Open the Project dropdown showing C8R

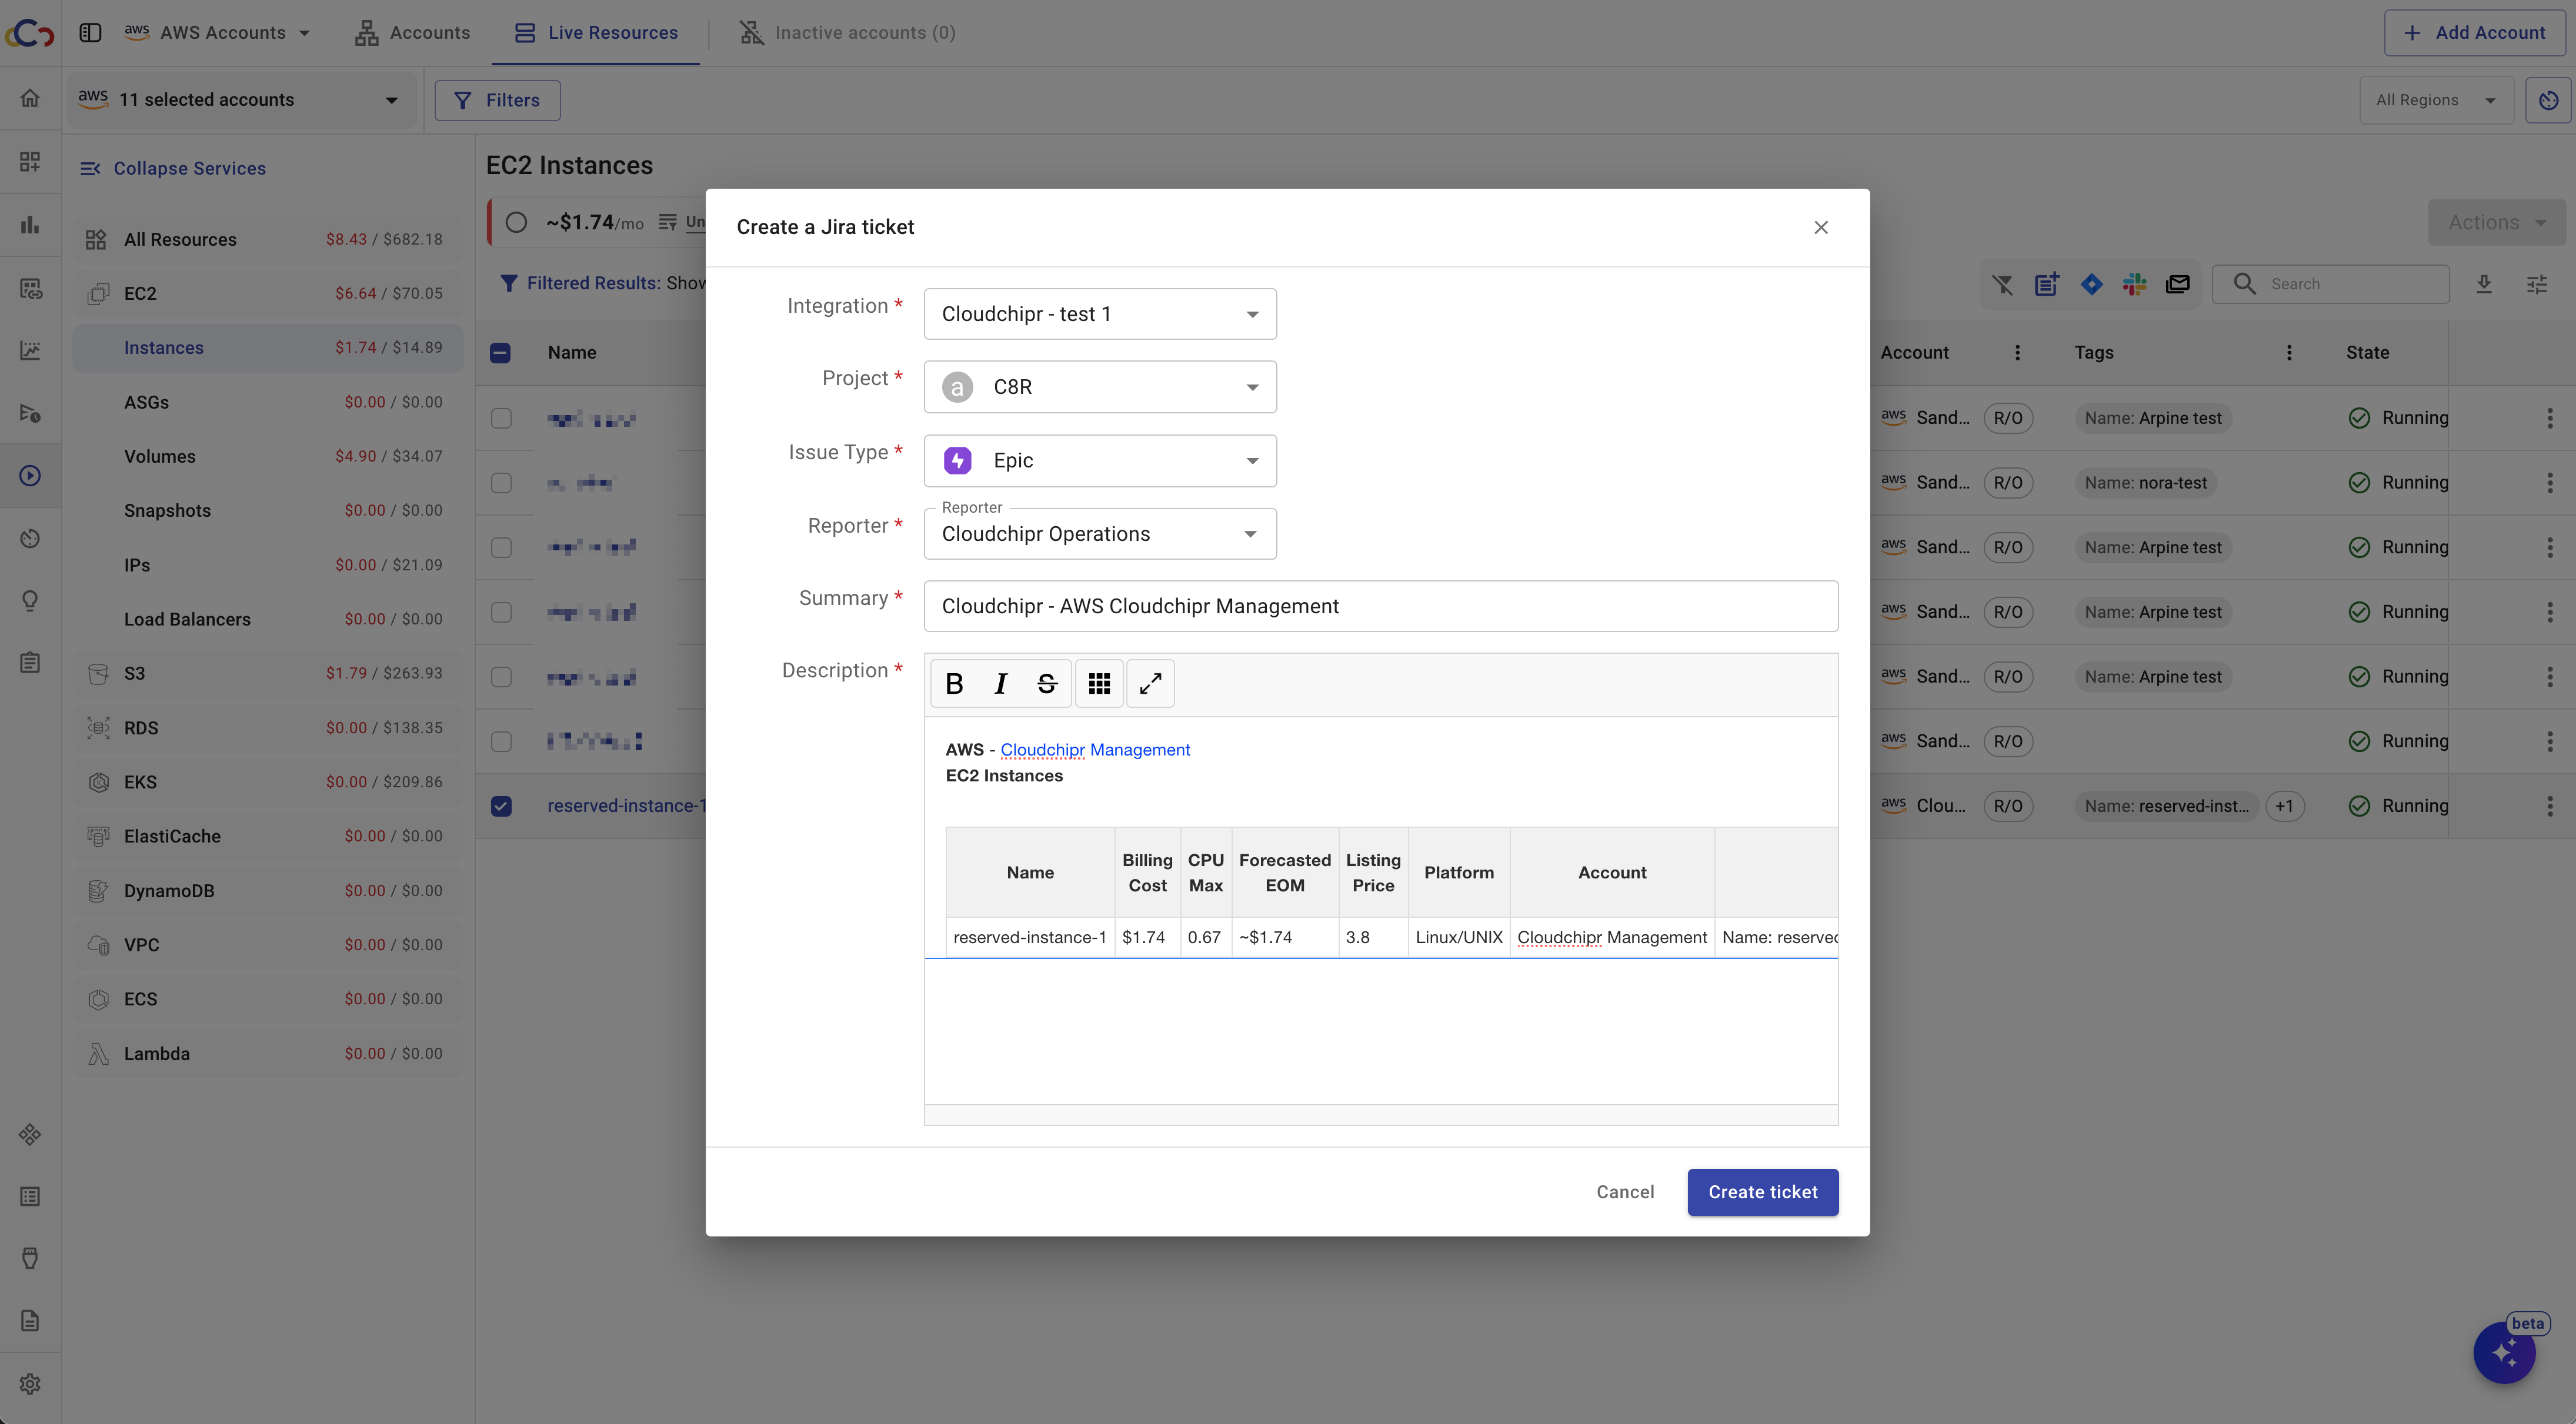(1099, 387)
